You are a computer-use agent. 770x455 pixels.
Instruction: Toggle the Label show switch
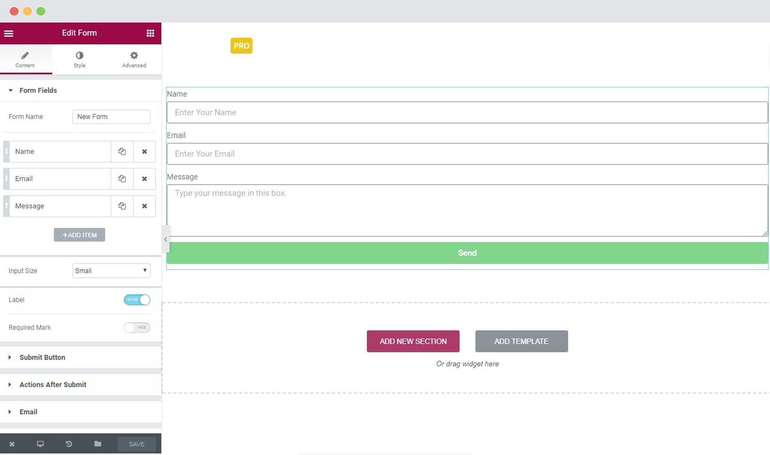[x=137, y=300]
